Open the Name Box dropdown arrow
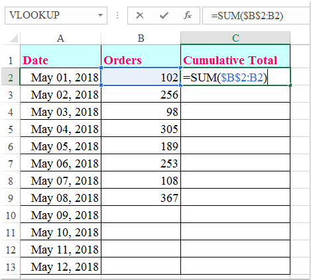Viewport: 311px width, 280px height. [x=100, y=15]
